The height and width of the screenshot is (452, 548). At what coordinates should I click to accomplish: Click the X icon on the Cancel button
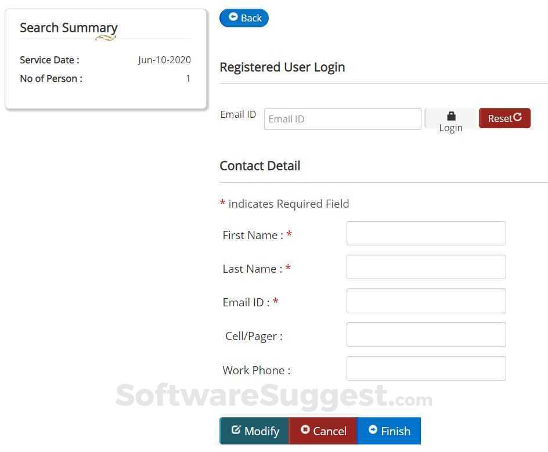(305, 430)
